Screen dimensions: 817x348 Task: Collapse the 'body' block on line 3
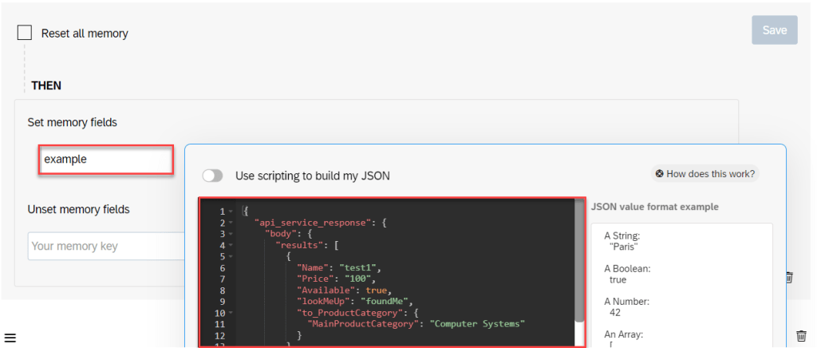pos(231,235)
